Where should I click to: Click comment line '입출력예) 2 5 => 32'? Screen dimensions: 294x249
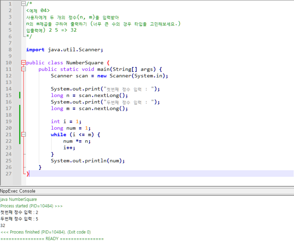[51, 30]
